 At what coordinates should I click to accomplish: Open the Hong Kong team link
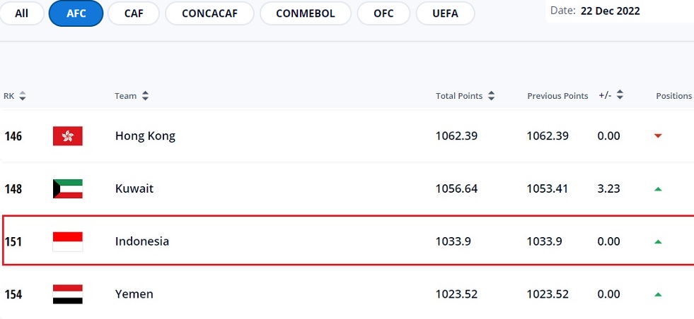click(x=145, y=136)
